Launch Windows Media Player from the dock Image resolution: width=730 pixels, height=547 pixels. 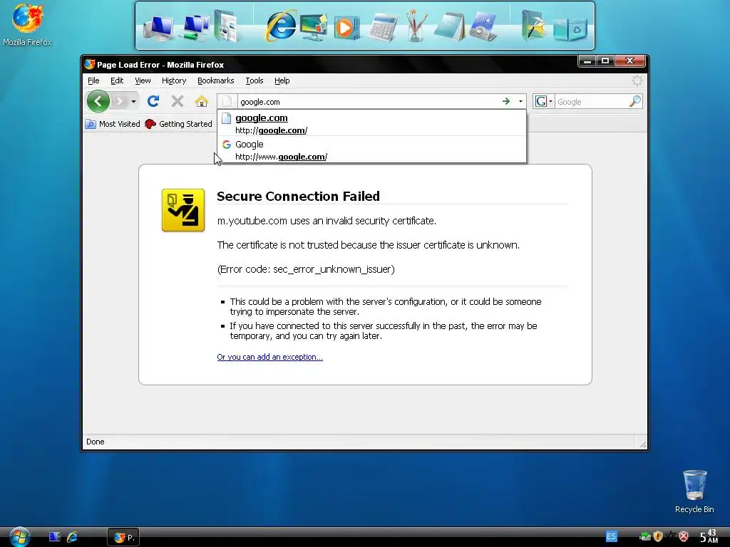coord(346,28)
